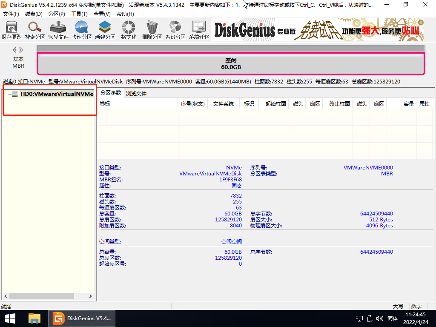The image size is (436, 327).
Task: Switch to the 浏览文件 tab
Action: pos(136,93)
